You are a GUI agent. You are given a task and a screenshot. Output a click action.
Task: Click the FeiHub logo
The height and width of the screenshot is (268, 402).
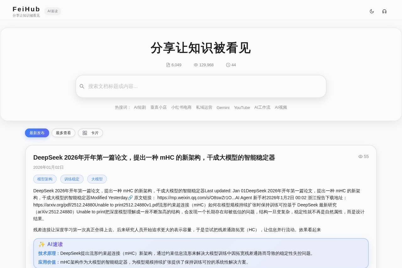pos(26,9)
